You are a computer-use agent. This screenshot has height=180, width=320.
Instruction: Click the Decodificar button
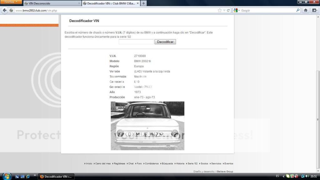pyautogui.click(x=165, y=42)
